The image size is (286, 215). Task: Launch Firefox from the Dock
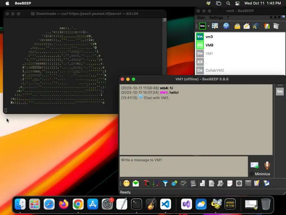[64, 204]
